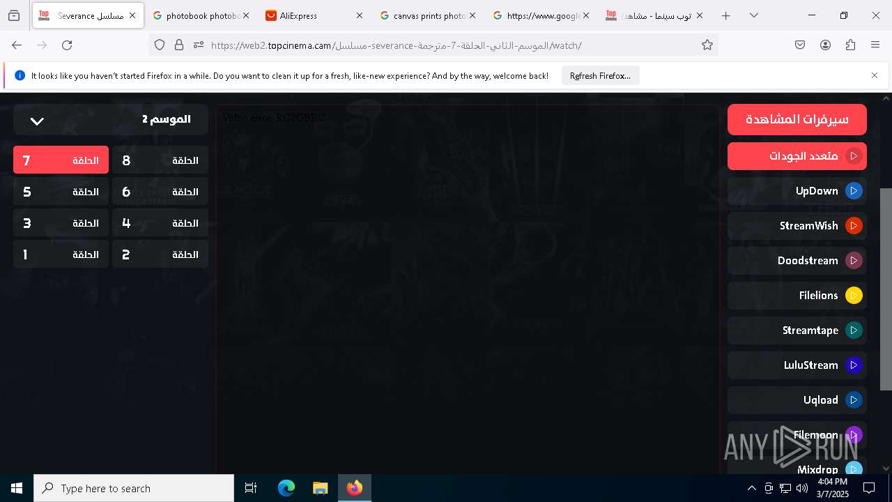Click the Firefox taskbar icon
Screen dimensions: 892x502
point(355,488)
